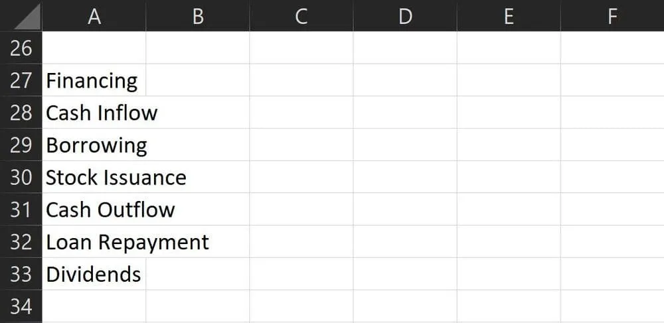Select column E header
Screen dimensions: 664x323
(x=509, y=16)
